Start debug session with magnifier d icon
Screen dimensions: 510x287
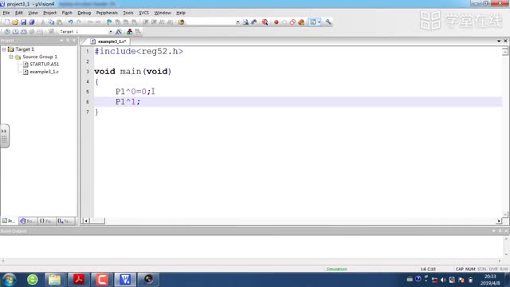click(265, 22)
